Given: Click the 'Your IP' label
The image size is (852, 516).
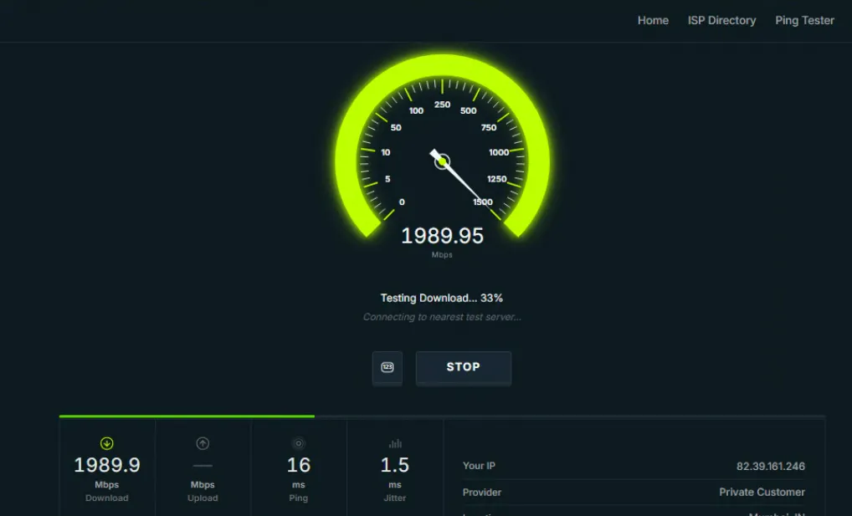Looking at the screenshot, I should point(479,466).
